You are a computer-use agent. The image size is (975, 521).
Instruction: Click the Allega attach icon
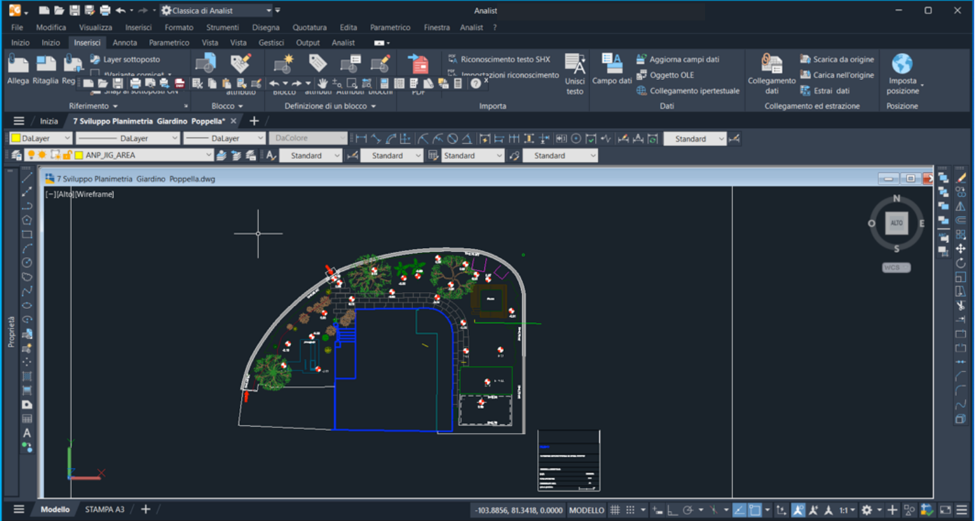pos(18,65)
